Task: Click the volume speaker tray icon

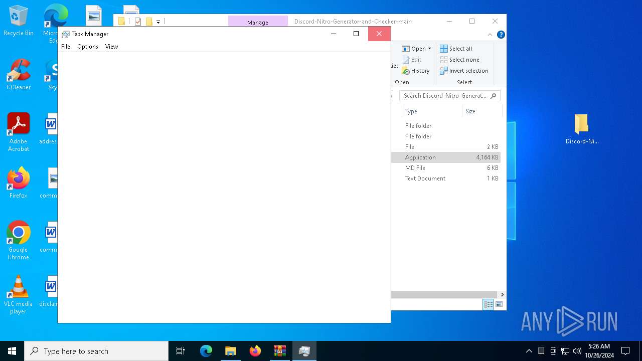Action: 577,351
